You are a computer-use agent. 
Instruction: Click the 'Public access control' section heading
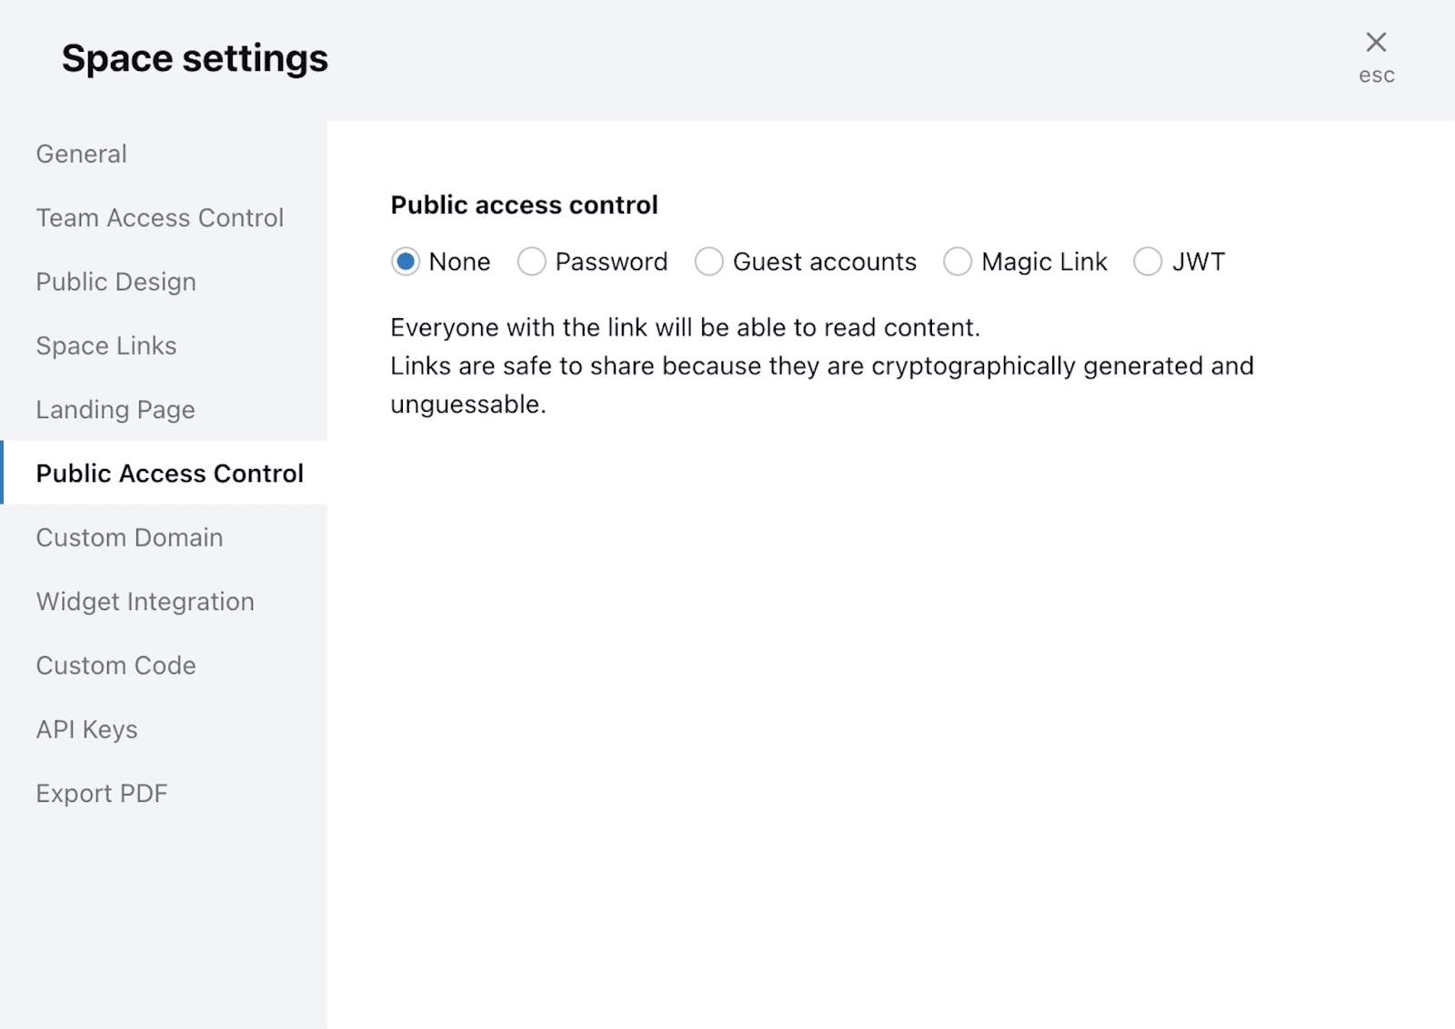[524, 205]
